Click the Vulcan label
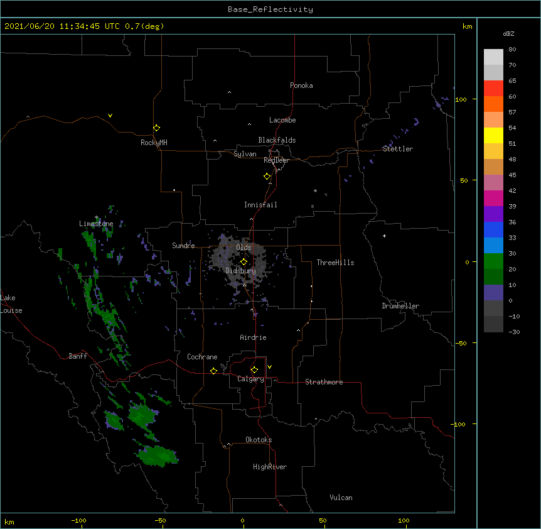The image size is (541, 529). (341, 498)
